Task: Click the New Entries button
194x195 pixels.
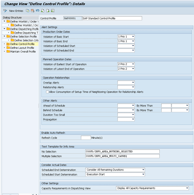Action: click(16, 11)
